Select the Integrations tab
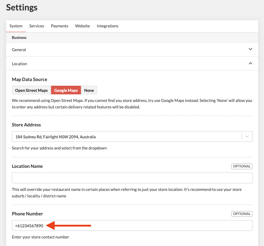This screenshot has width=264, height=246. (108, 26)
